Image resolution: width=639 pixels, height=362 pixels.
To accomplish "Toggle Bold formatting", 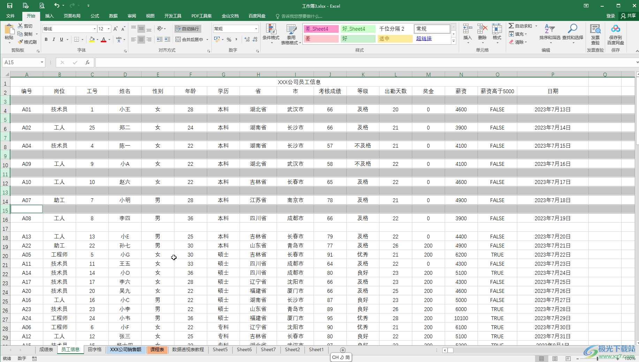I will coord(46,39).
